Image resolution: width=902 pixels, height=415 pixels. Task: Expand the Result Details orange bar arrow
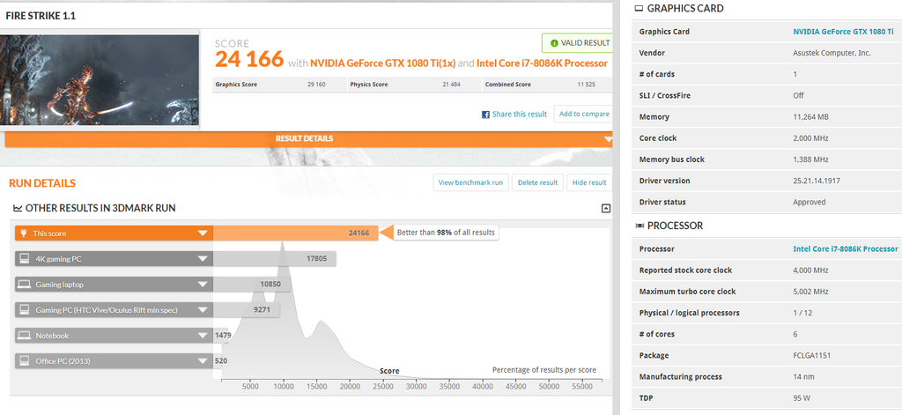click(608, 139)
